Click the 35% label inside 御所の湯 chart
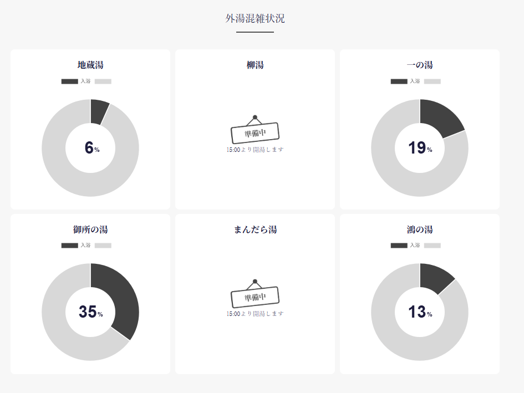Image resolution: width=524 pixels, height=393 pixels. pyautogui.click(x=90, y=312)
